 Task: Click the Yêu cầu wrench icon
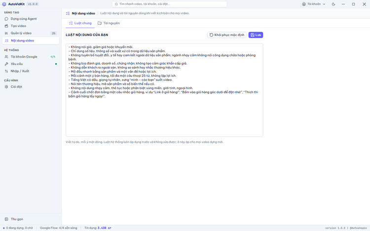6,64
